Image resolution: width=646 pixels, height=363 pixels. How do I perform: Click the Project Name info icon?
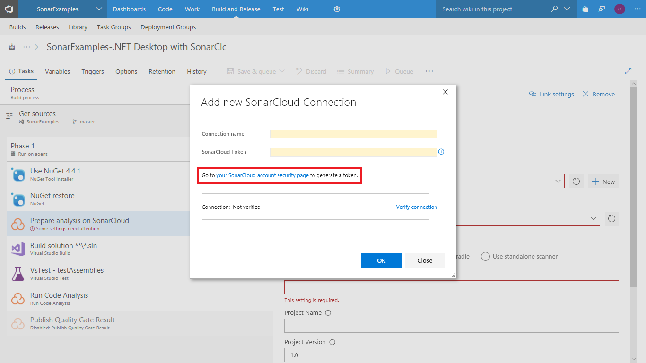click(328, 313)
